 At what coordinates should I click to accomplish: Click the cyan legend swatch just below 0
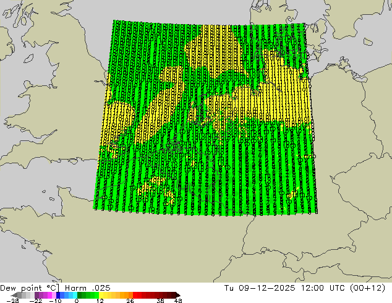pos(75,295)
